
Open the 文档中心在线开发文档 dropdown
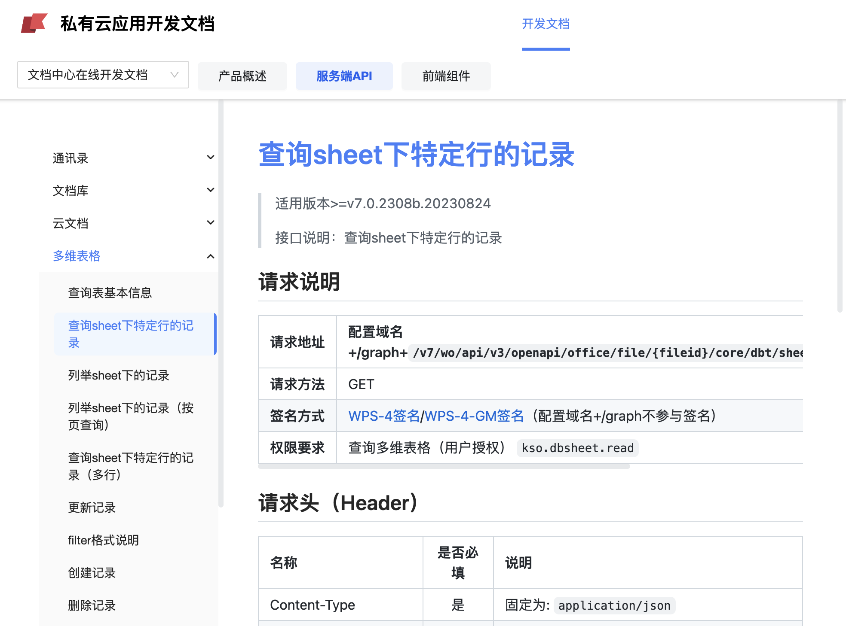pos(103,75)
